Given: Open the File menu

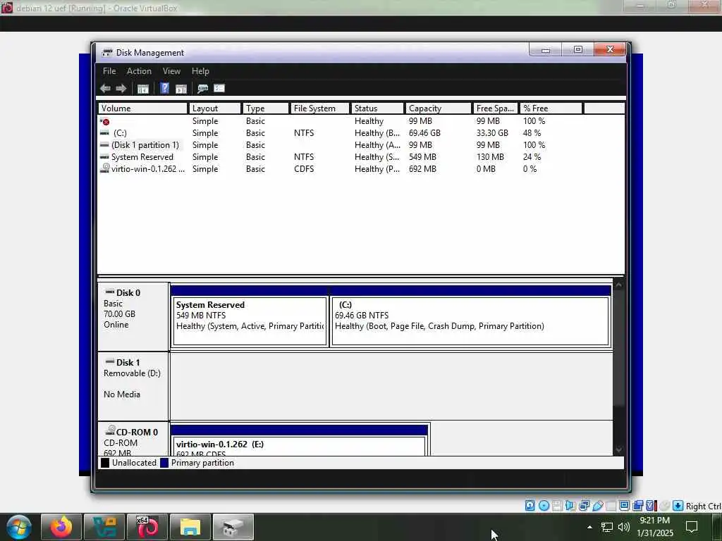Looking at the screenshot, I should click(109, 71).
